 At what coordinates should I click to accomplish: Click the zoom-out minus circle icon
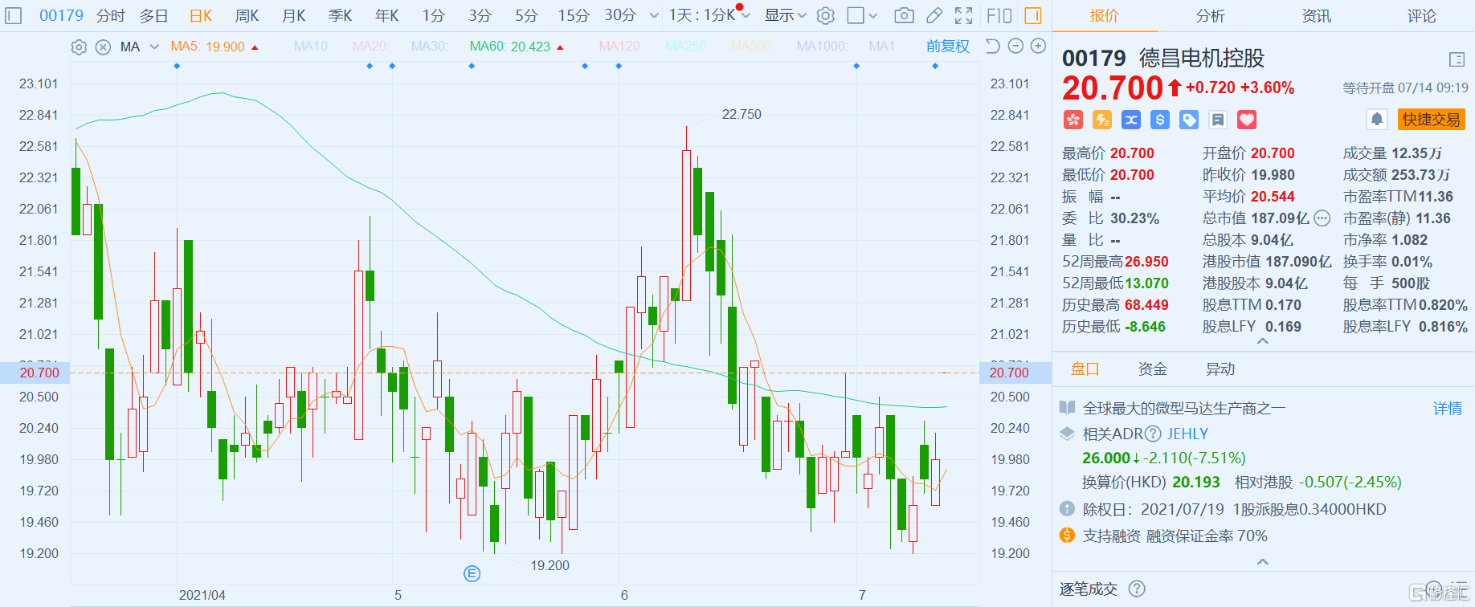(x=1015, y=46)
